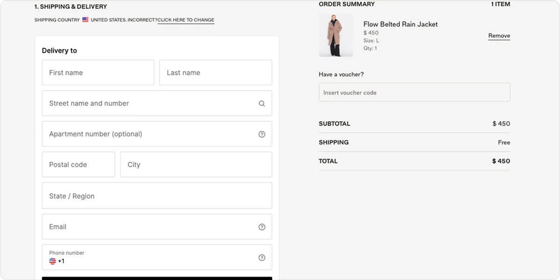Open the State / Region field
Viewport: 560px width, 280px height.
[x=157, y=196]
